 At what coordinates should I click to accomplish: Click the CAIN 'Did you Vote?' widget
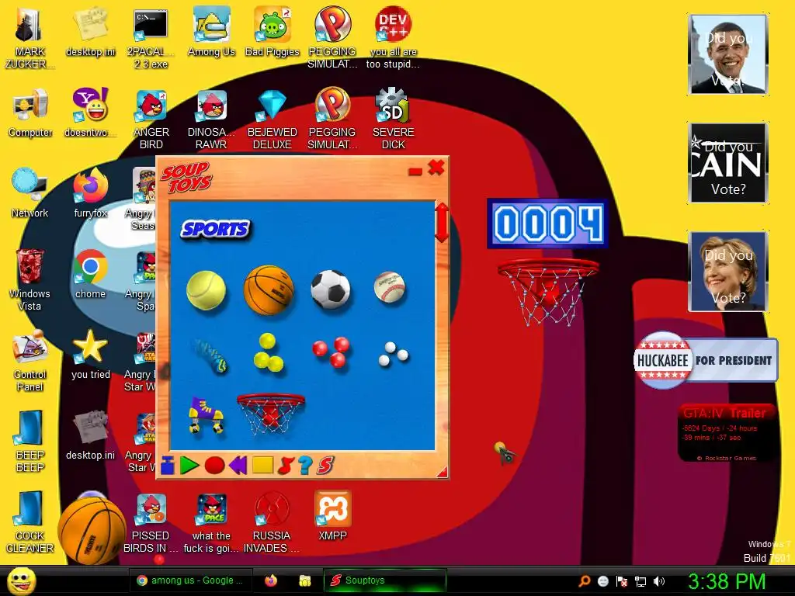[728, 163]
